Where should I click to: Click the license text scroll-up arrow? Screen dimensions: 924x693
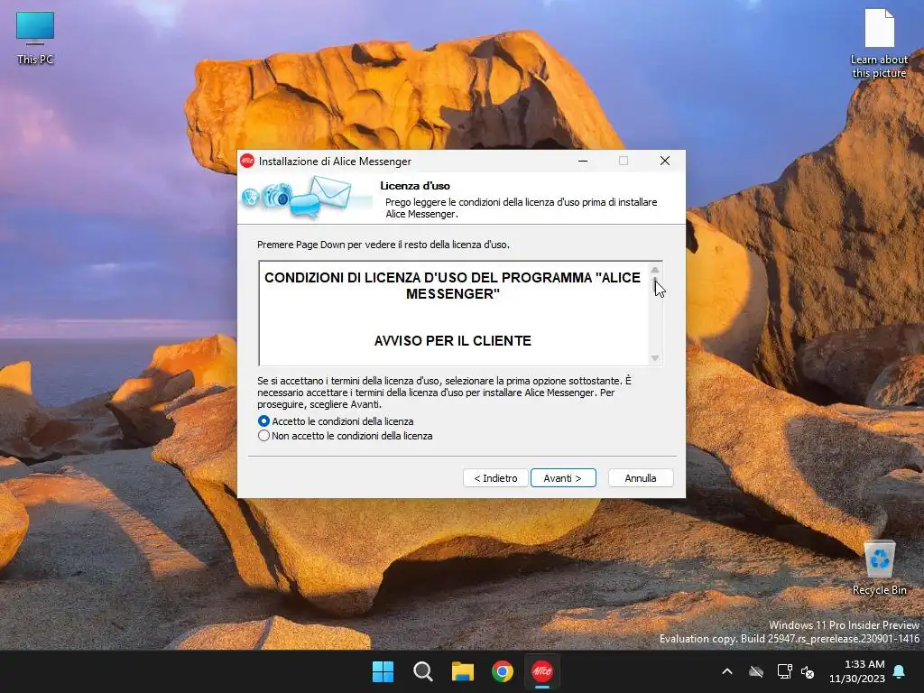click(x=655, y=270)
